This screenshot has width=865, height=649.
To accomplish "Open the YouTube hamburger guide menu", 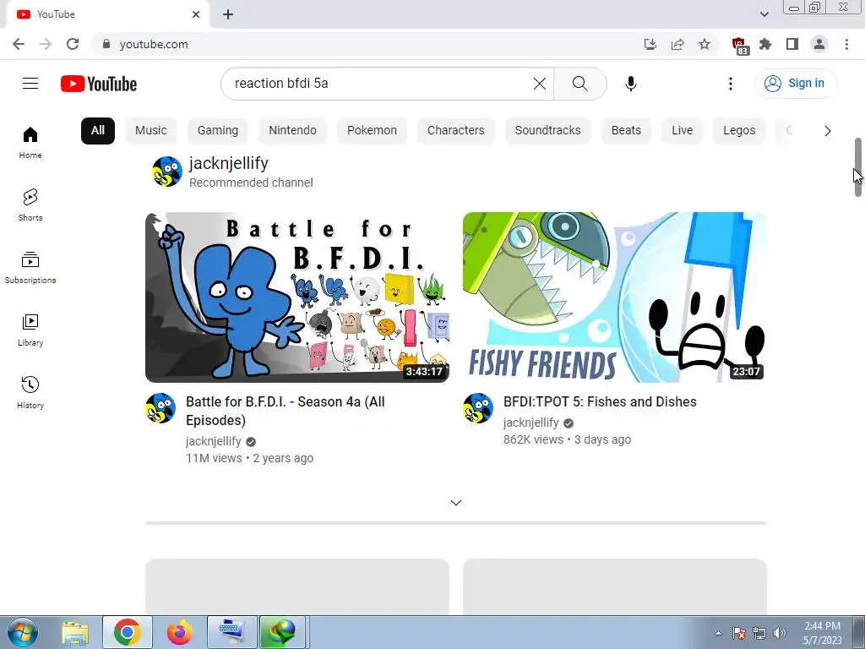I will coord(30,84).
